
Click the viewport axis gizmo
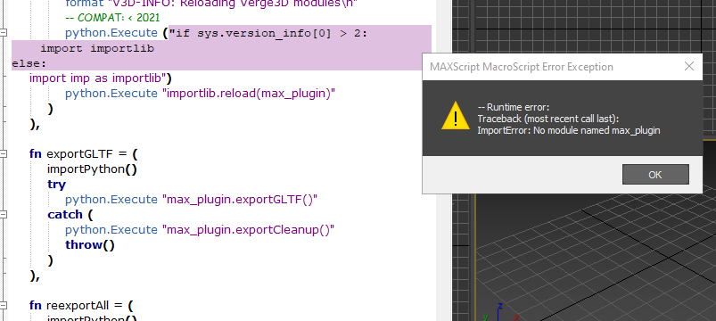pyautogui.click(x=499, y=312)
